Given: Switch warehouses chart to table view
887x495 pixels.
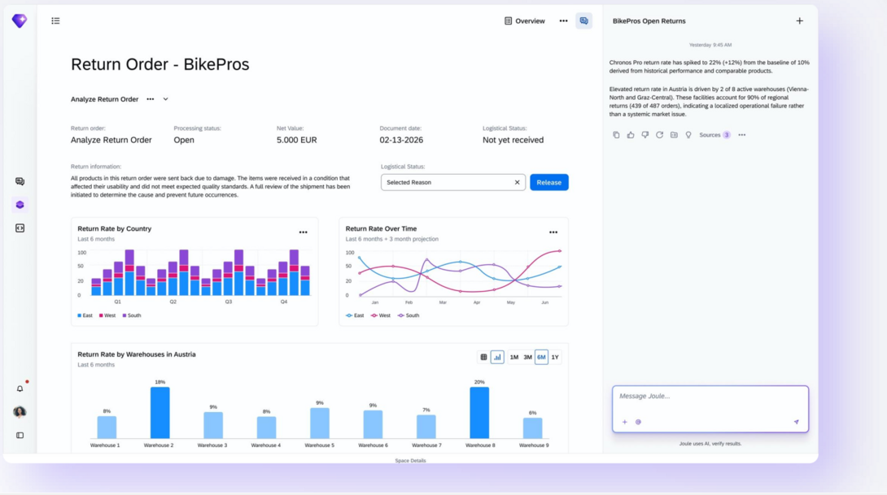Looking at the screenshot, I should [x=483, y=357].
